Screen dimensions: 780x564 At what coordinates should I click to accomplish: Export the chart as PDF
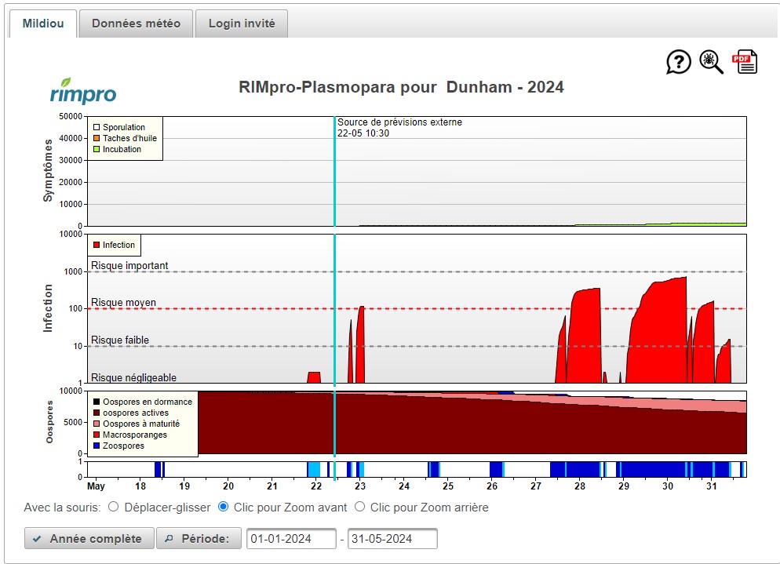click(x=745, y=62)
